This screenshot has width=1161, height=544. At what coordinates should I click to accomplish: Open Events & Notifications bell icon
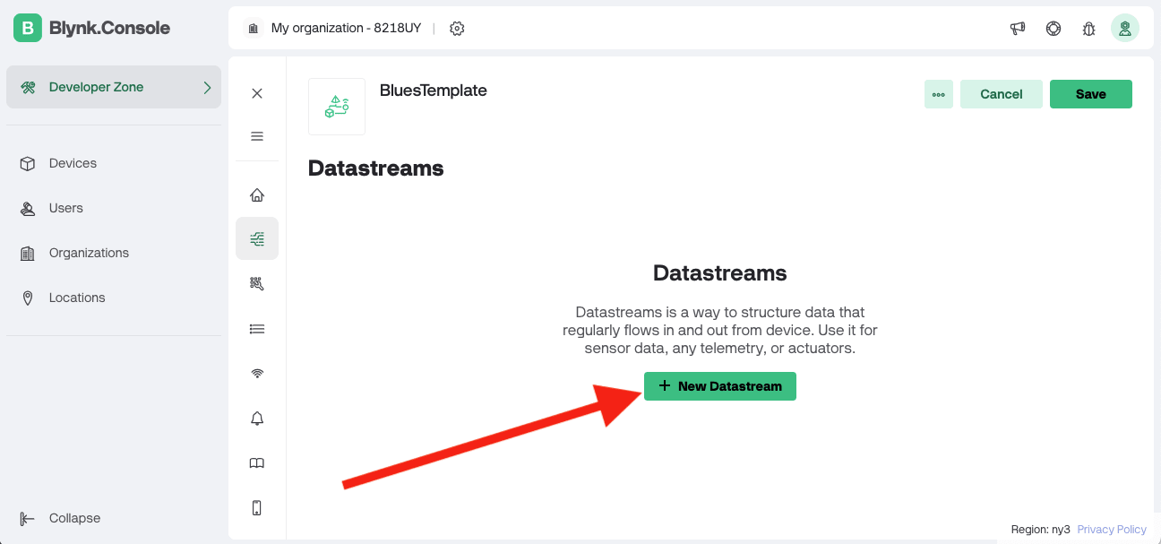257,419
